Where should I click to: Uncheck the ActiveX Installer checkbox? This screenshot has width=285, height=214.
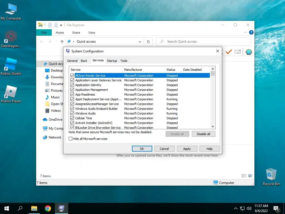click(72, 123)
